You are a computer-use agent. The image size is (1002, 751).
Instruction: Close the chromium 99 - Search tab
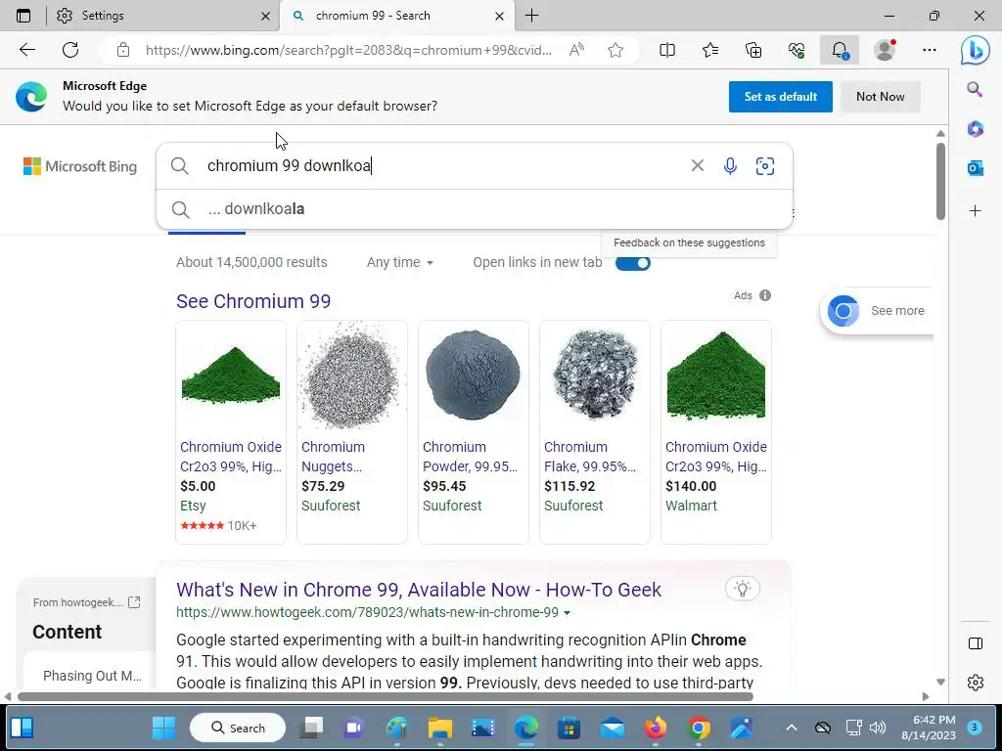tap(500, 16)
